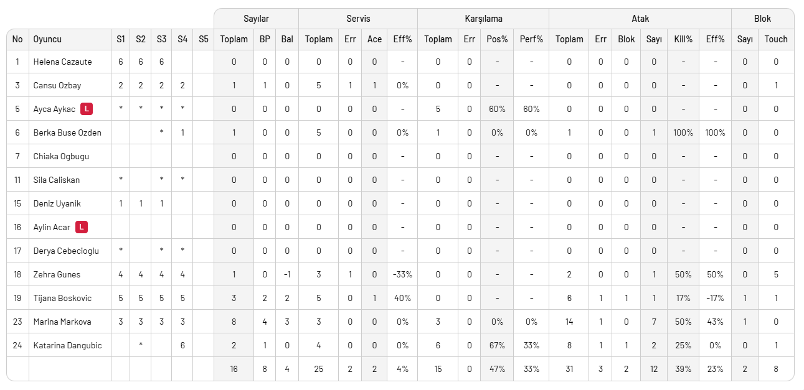The width and height of the screenshot is (804, 390).
Task: Click the Sayılar group header
Action: (256, 19)
